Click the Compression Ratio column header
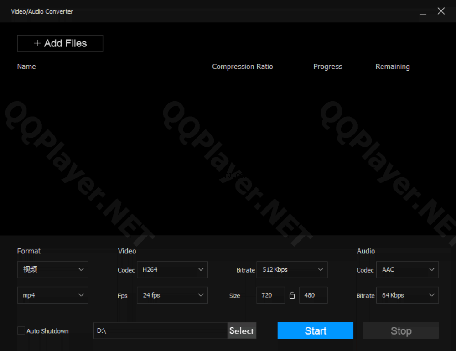The height and width of the screenshot is (351, 456). [x=242, y=67]
